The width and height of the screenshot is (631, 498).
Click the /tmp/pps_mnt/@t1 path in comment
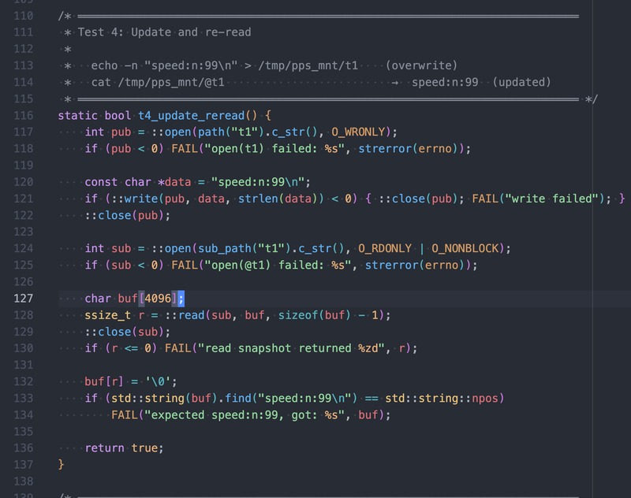[171, 83]
